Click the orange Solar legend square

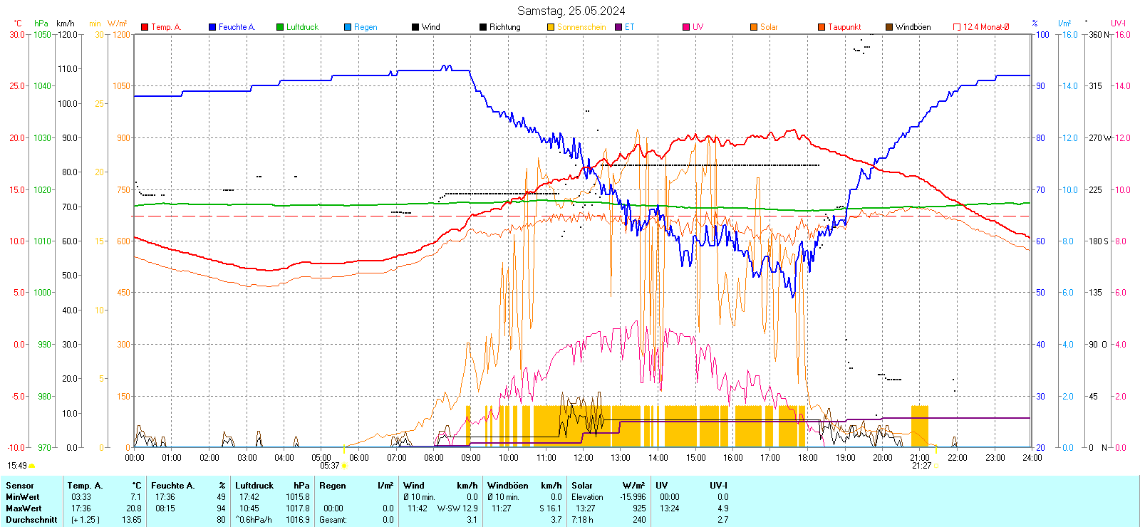coord(754,27)
